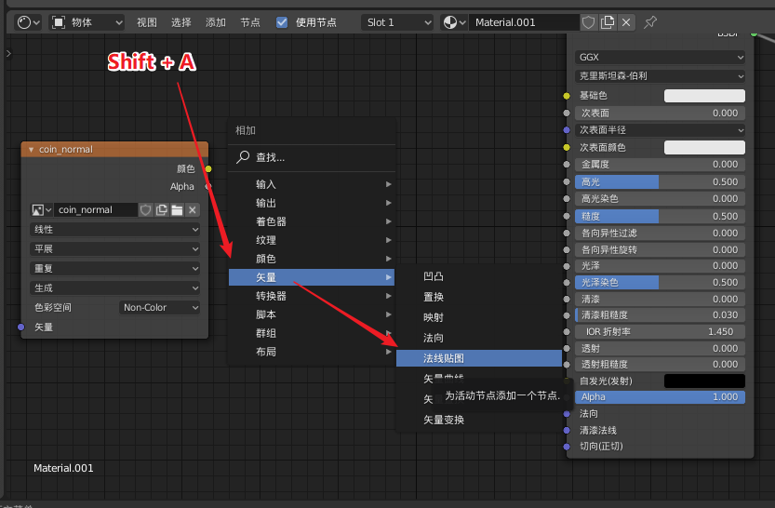775x508 pixels.
Task: Open the 群组 submenu
Action: pyautogui.click(x=312, y=333)
